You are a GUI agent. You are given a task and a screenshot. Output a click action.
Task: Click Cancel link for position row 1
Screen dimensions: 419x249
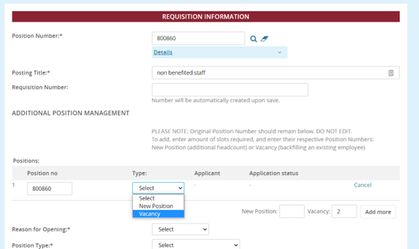pyautogui.click(x=363, y=185)
